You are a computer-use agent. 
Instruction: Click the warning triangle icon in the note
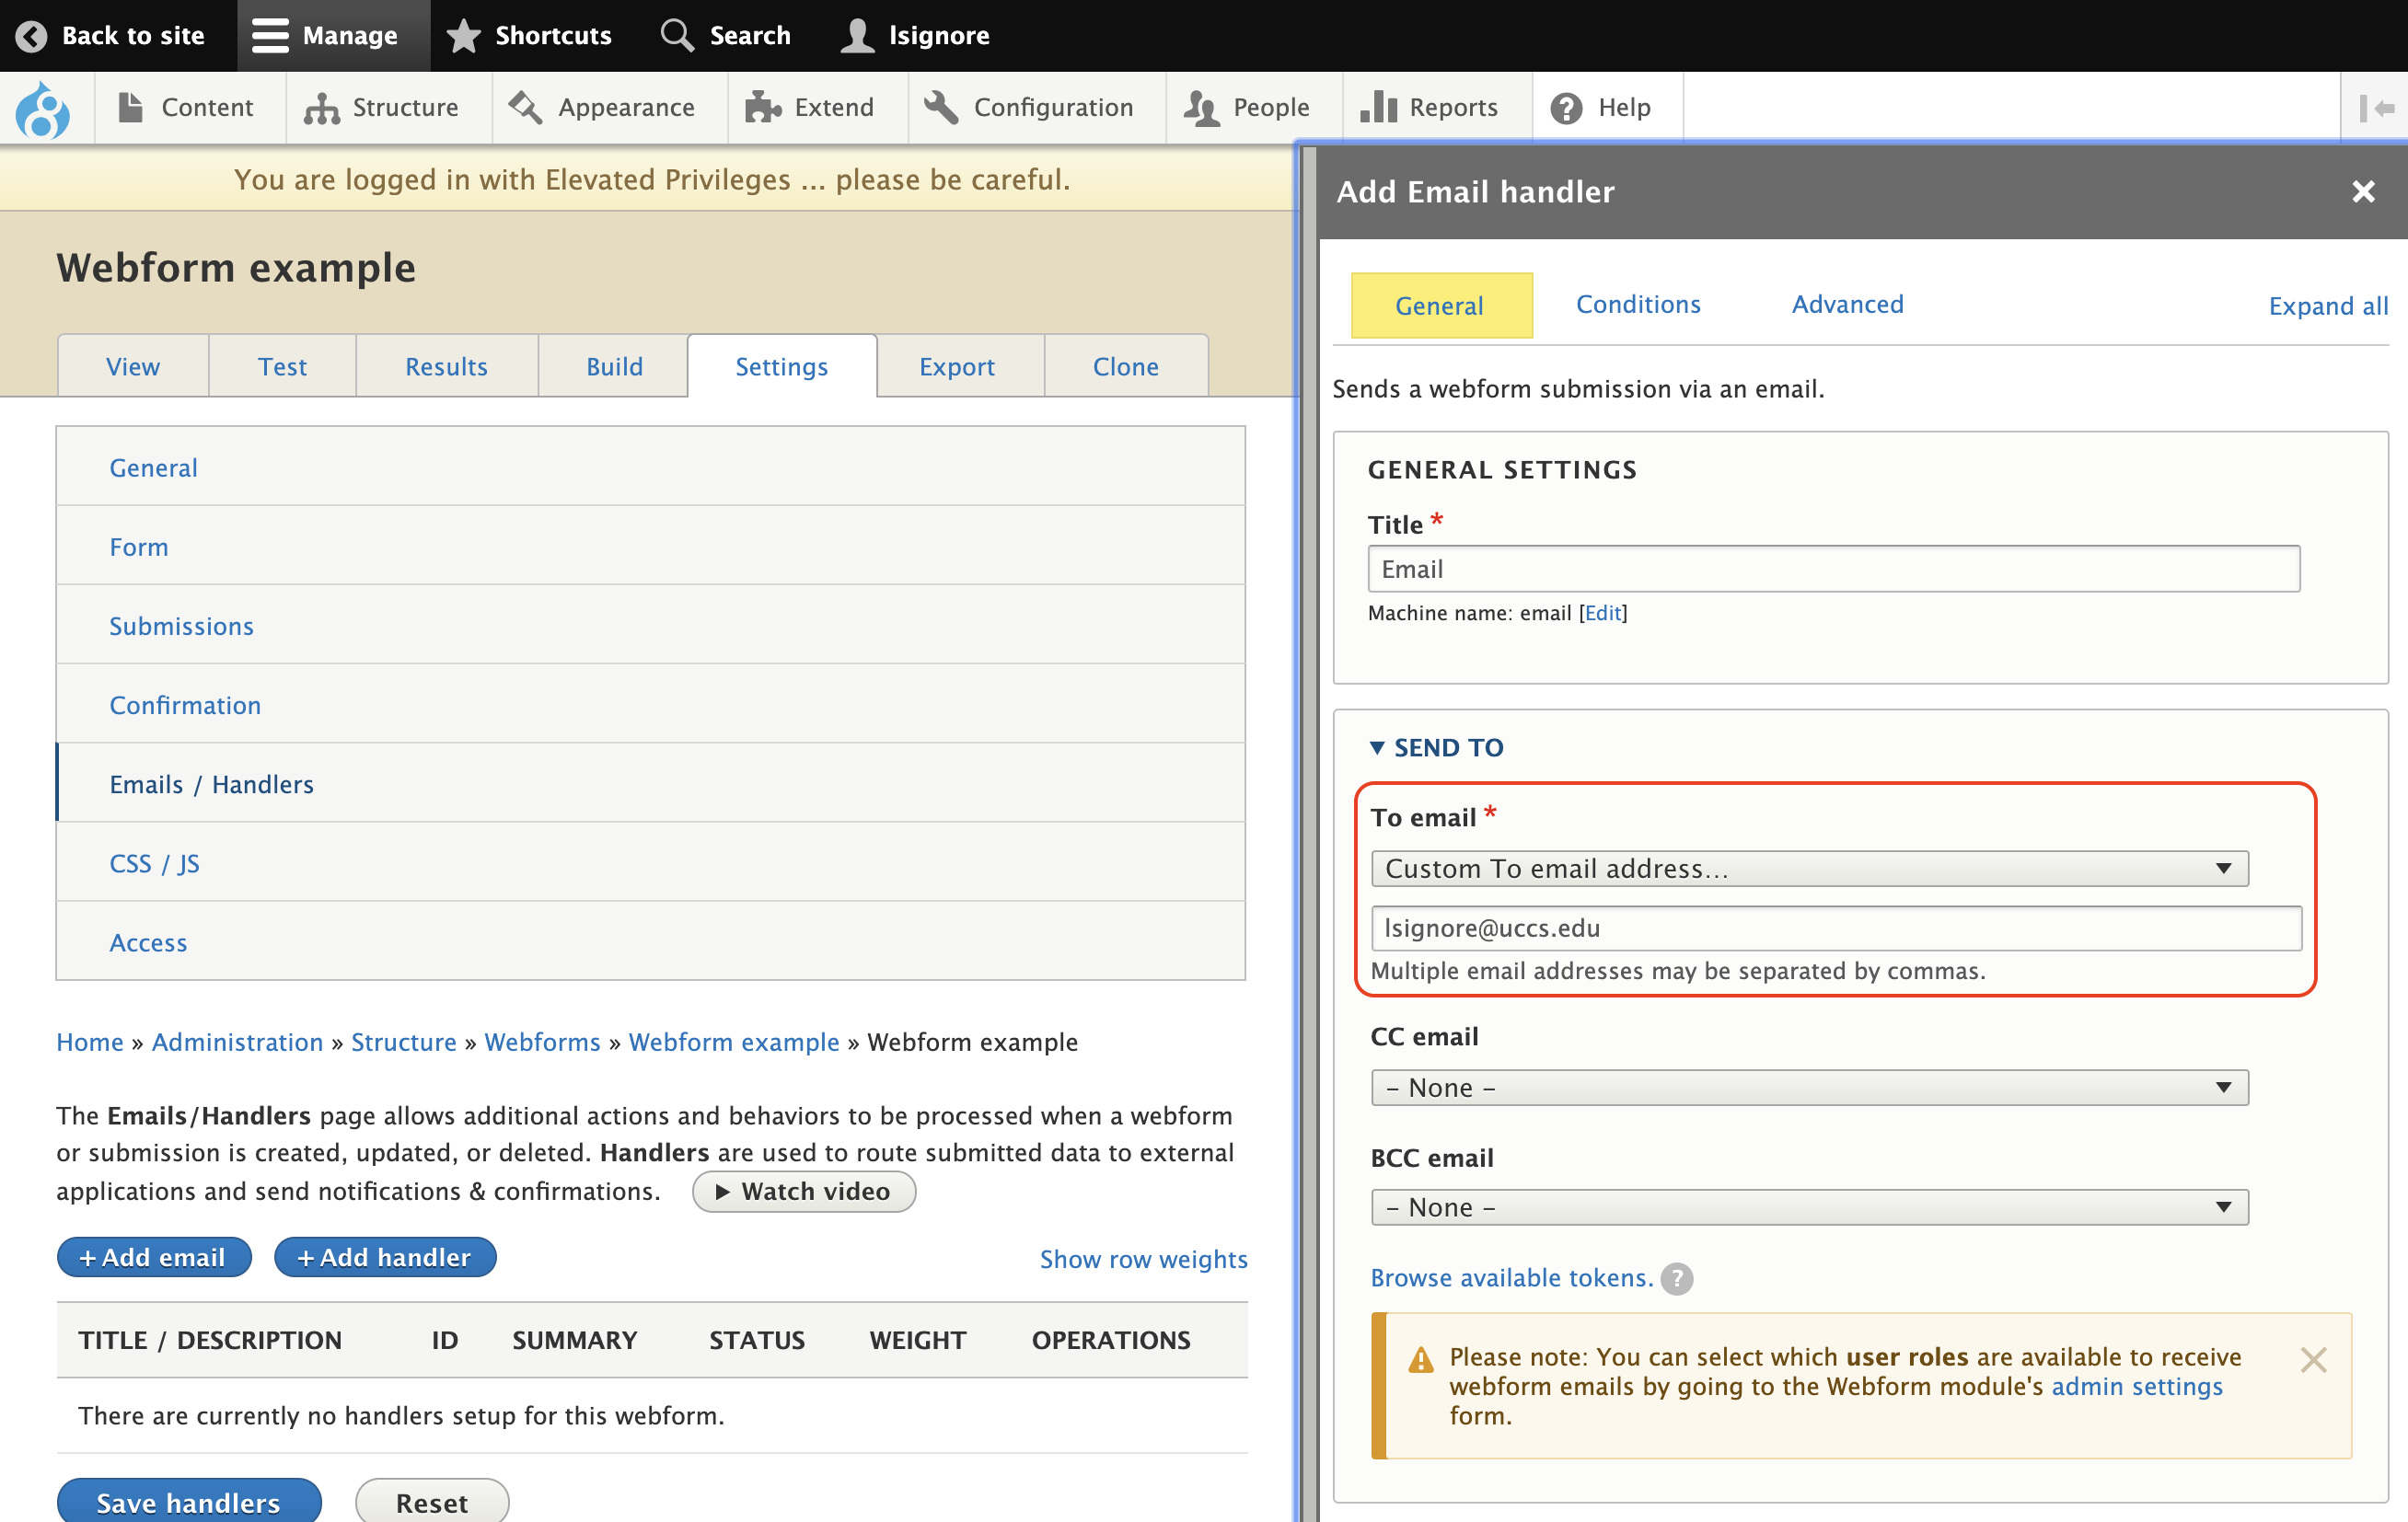pyautogui.click(x=1421, y=1360)
